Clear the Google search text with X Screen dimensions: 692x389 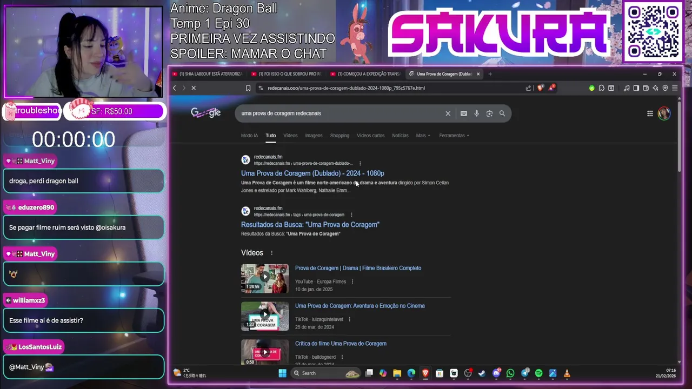448,113
